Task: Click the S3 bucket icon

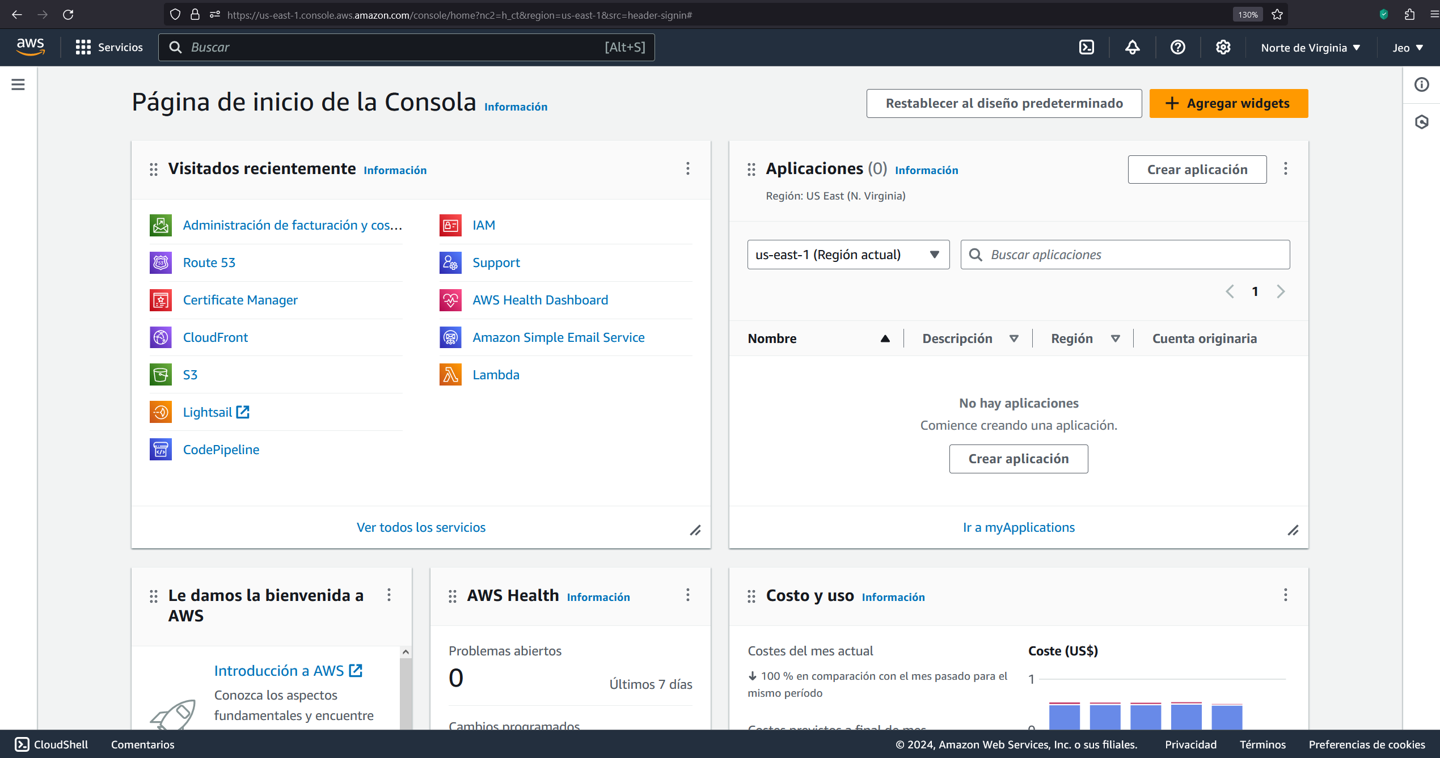Action: [161, 375]
